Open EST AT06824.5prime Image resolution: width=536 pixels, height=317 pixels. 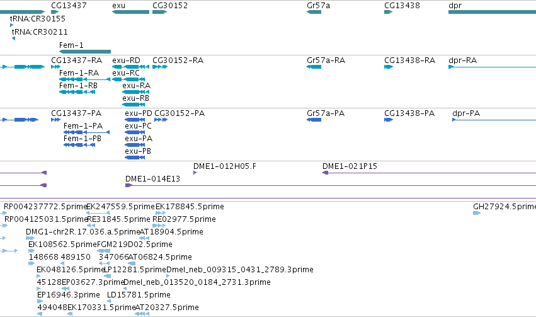(160, 257)
